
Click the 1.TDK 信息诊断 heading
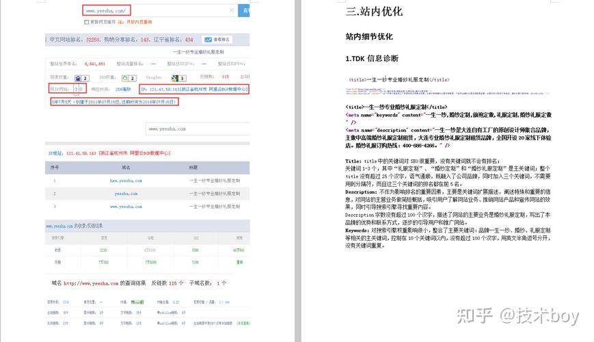pyautogui.click(x=372, y=58)
